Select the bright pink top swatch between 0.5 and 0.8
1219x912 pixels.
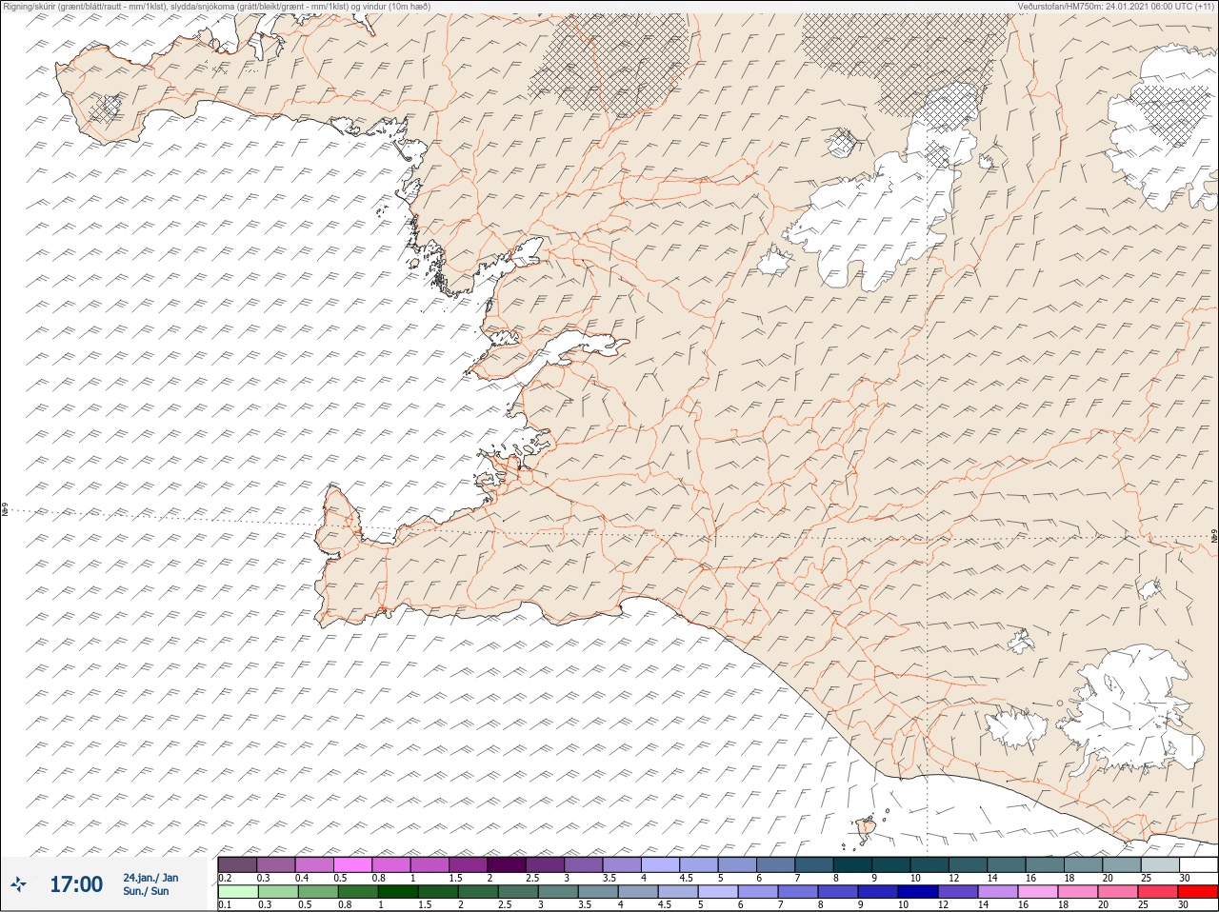(x=353, y=864)
